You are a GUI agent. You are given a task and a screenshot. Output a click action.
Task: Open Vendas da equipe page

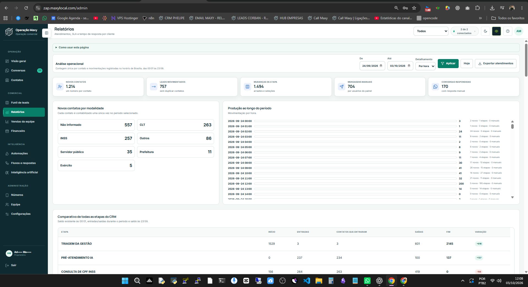(24, 122)
